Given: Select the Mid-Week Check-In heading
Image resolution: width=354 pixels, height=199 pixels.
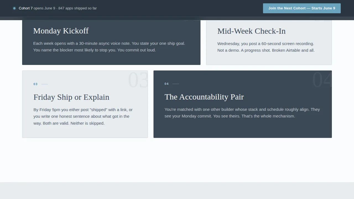Looking at the screenshot, I should tap(251, 31).
